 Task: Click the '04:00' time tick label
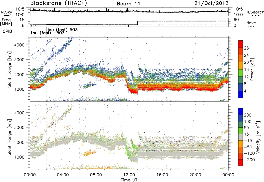[63, 175]
